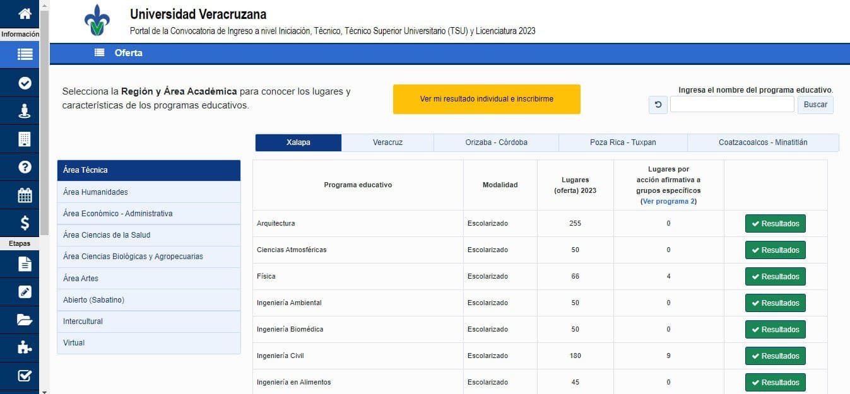Image resolution: width=850 pixels, height=394 pixels.
Task: Click the list icon beside Oferta
Action: [100, 53]
